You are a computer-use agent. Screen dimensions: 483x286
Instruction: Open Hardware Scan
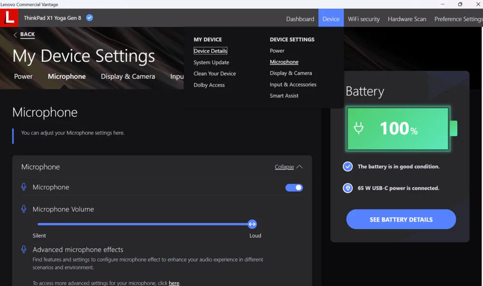pos(407,19)
